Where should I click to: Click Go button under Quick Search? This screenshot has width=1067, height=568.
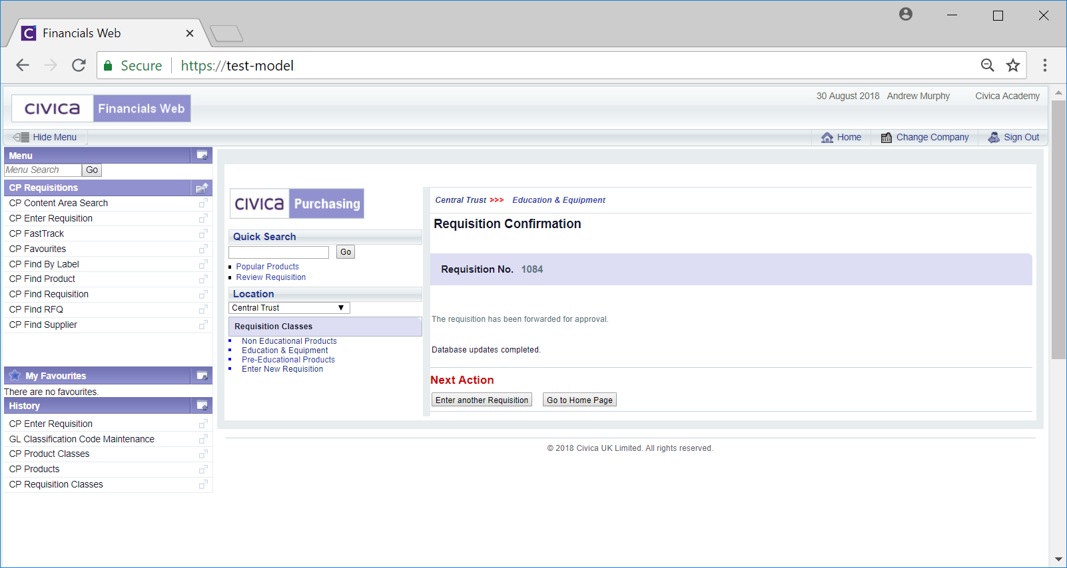pos(346,252)
